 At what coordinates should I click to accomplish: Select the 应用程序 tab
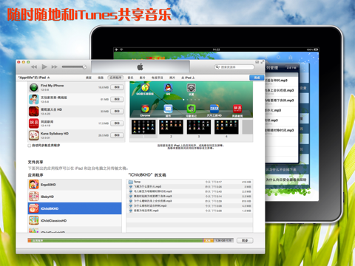[115, 78]
